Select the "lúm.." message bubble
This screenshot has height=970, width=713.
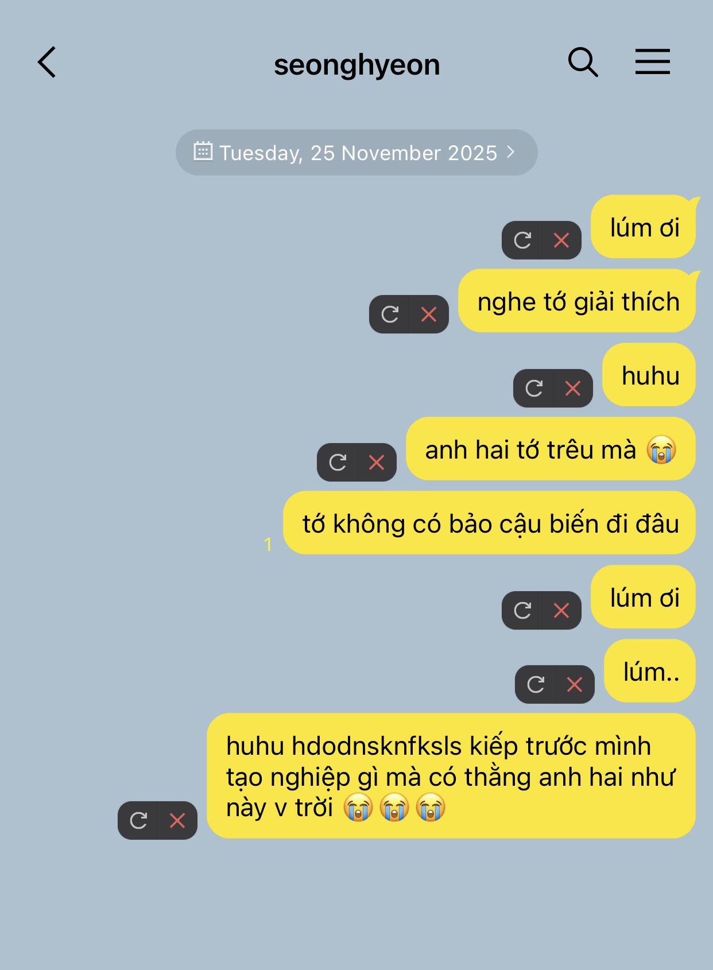coord(650,671)
